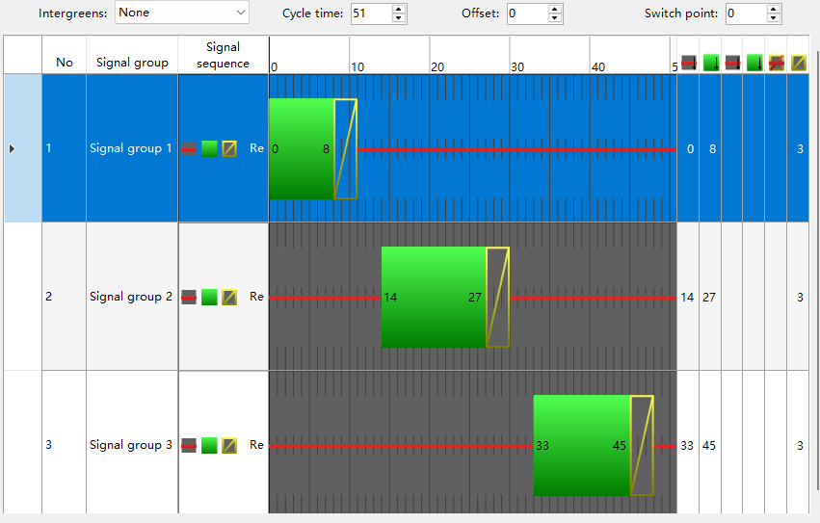Viewport: 820px width, 523px height.
Task: Increase Cycle time with the up arrow
Action: click(x=399, y=9)
